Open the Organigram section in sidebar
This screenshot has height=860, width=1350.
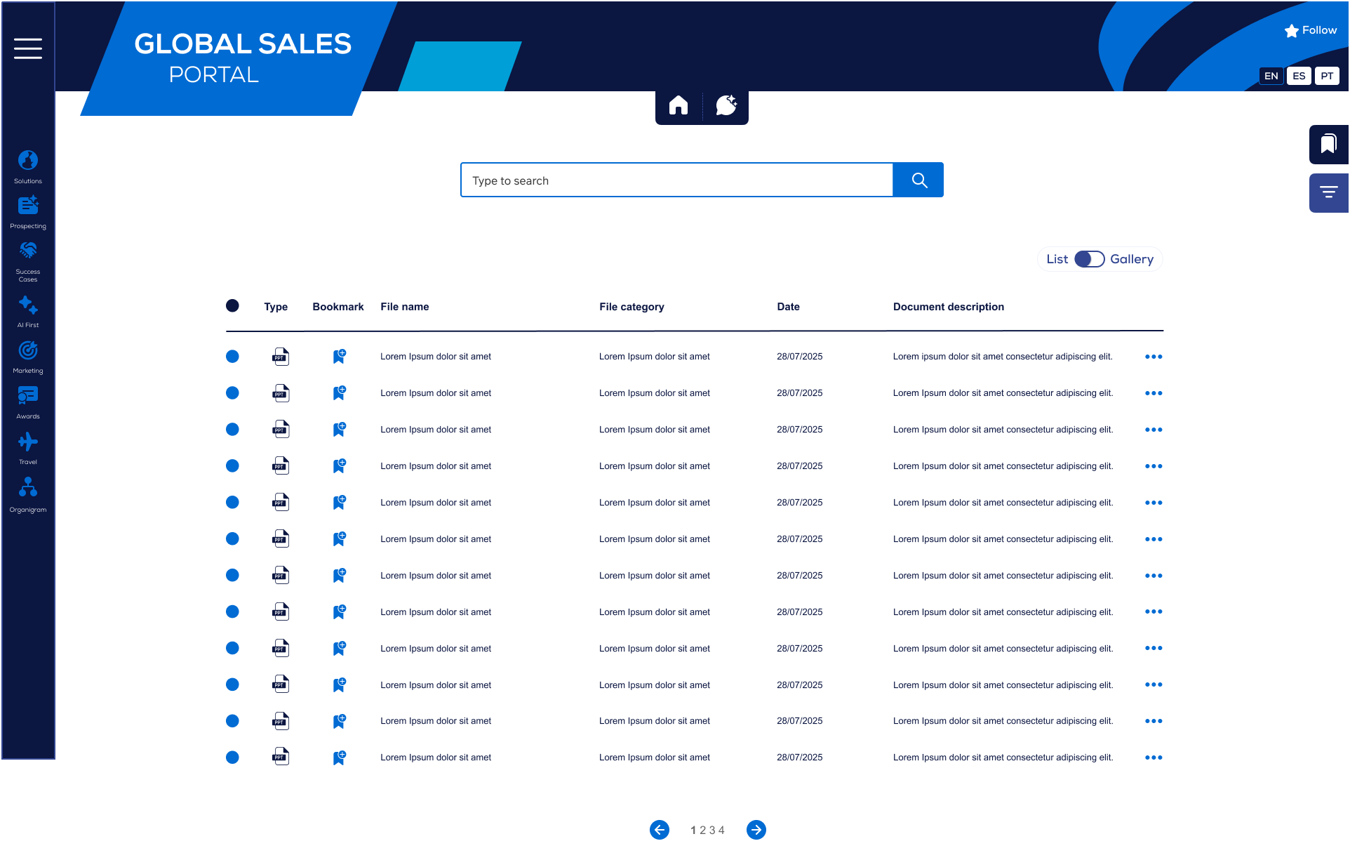click(x=28, y=495)
